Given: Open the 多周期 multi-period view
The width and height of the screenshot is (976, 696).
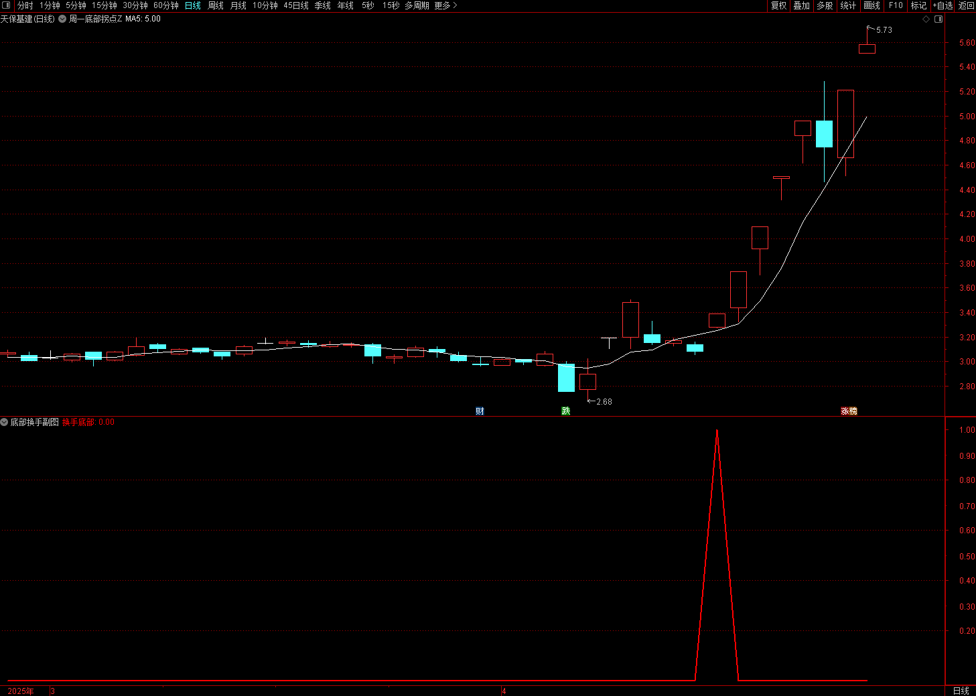Looking at the screenshot, I should point(417,5).
